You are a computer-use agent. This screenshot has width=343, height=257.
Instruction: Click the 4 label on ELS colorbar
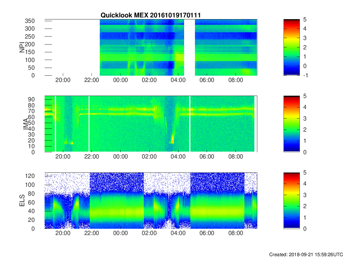pyautogui.click(x=305, y=184)
